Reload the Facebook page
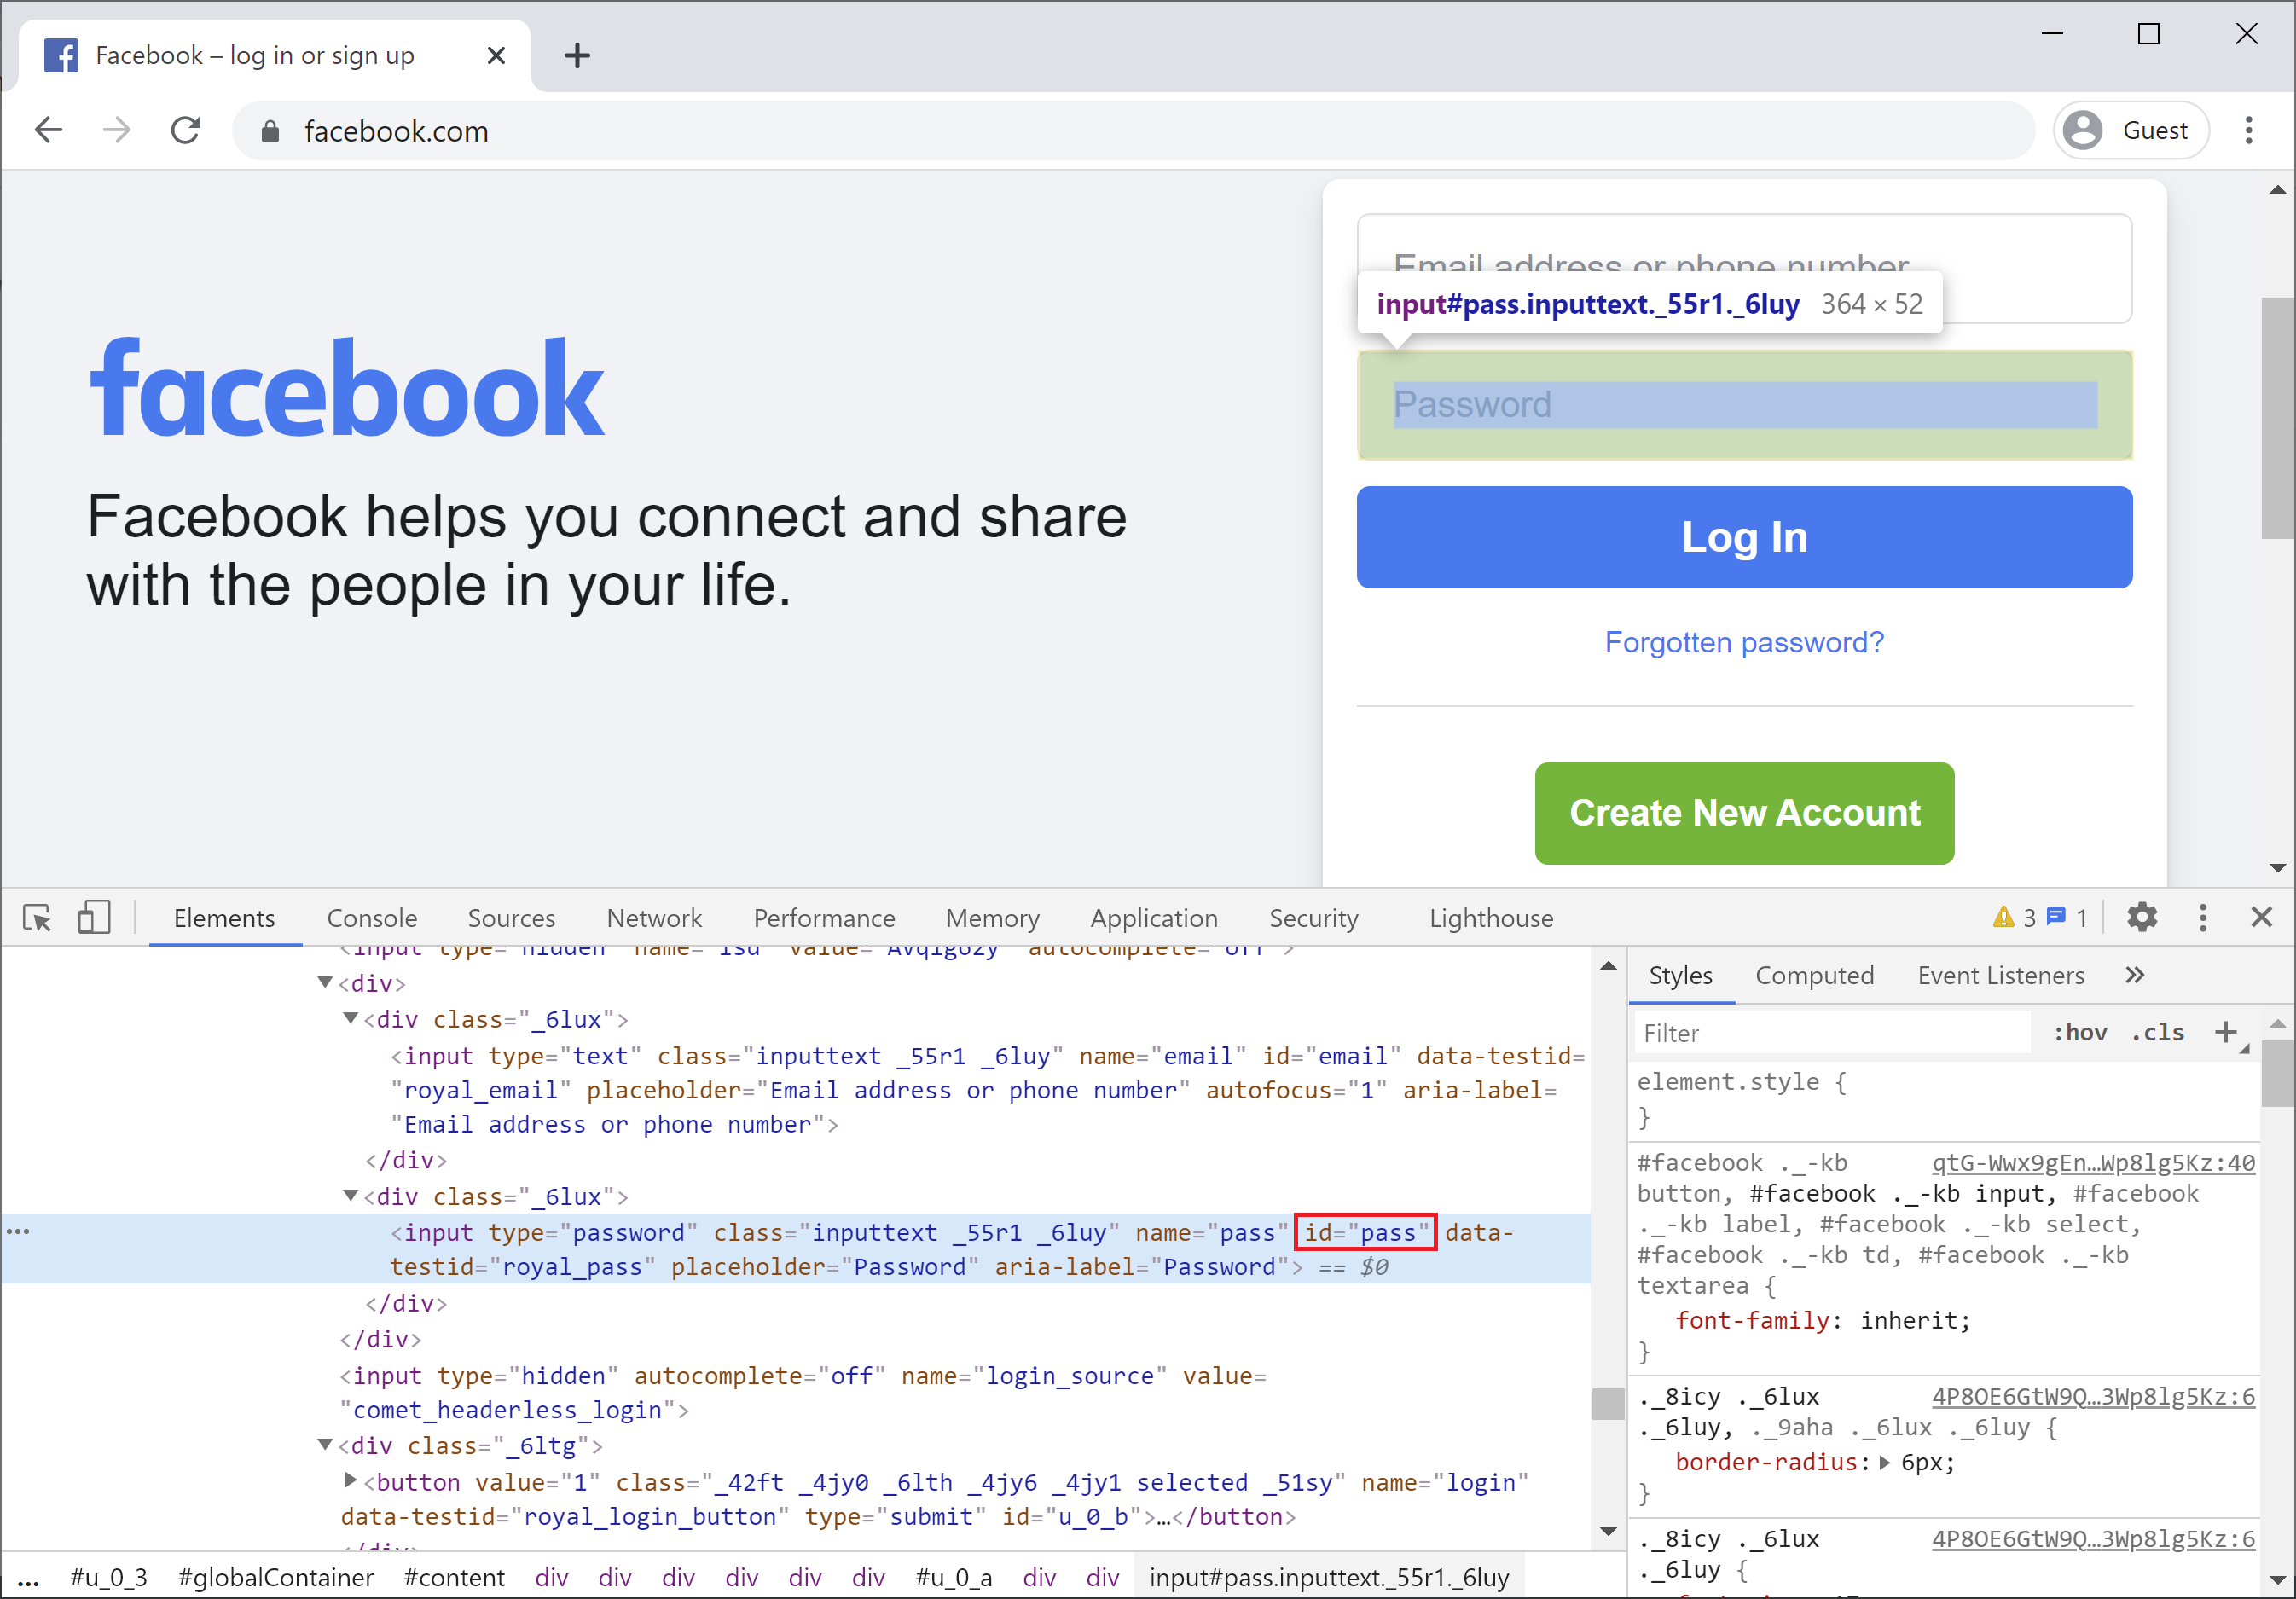Viewport: 2296px width, 1599px height. pyautogui.click(x=186, y=131)
